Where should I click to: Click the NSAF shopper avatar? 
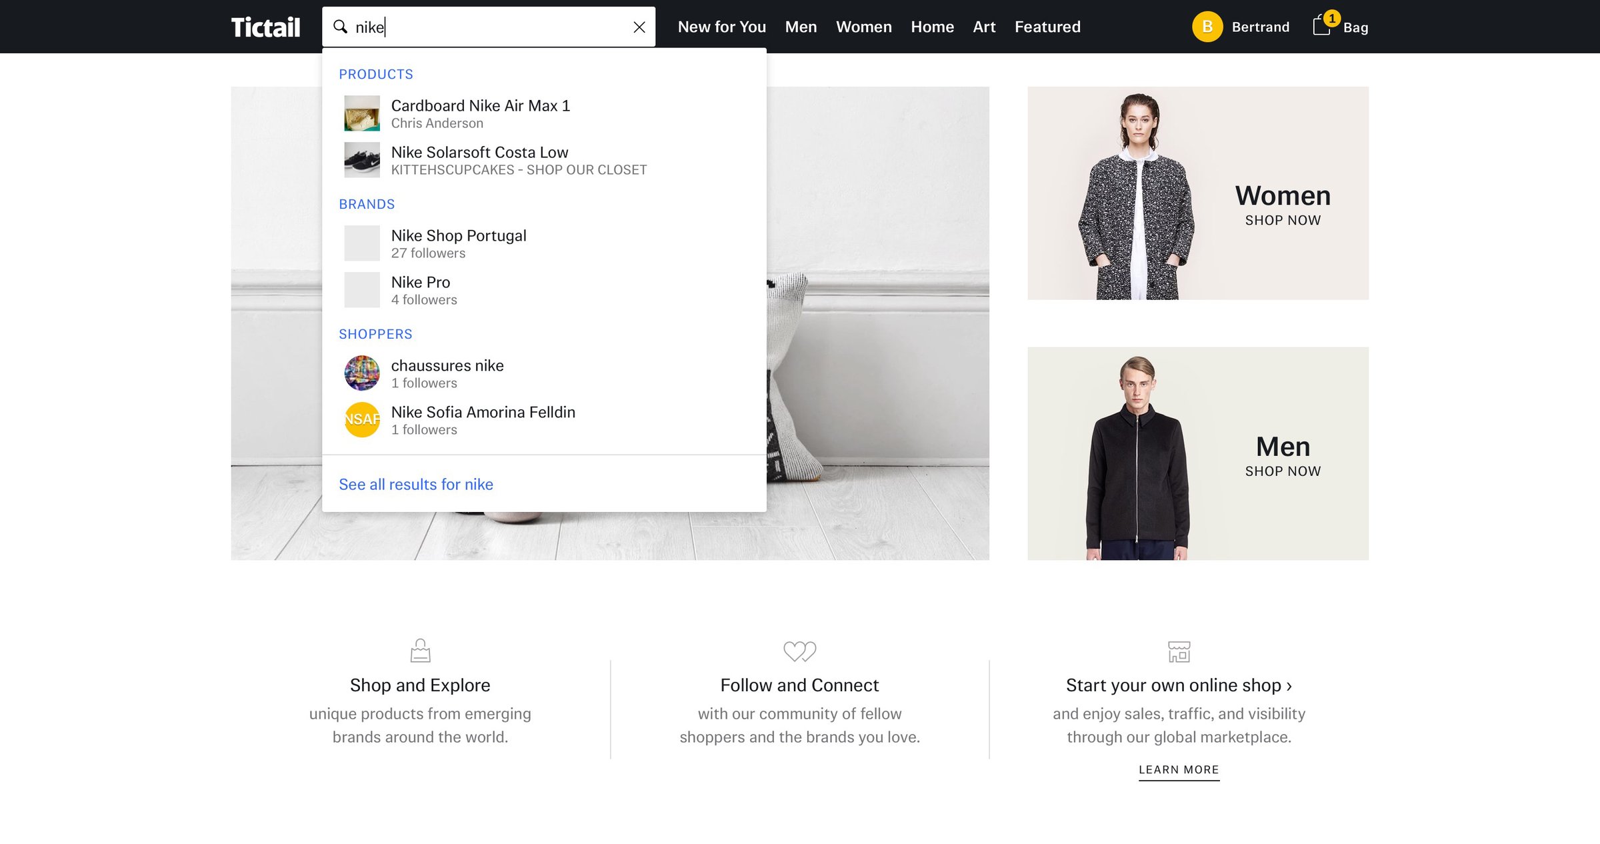[362, 420]
